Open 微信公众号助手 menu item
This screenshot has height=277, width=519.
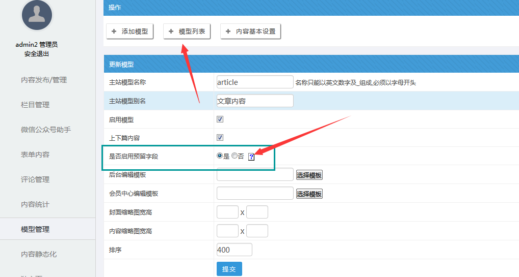46,130
